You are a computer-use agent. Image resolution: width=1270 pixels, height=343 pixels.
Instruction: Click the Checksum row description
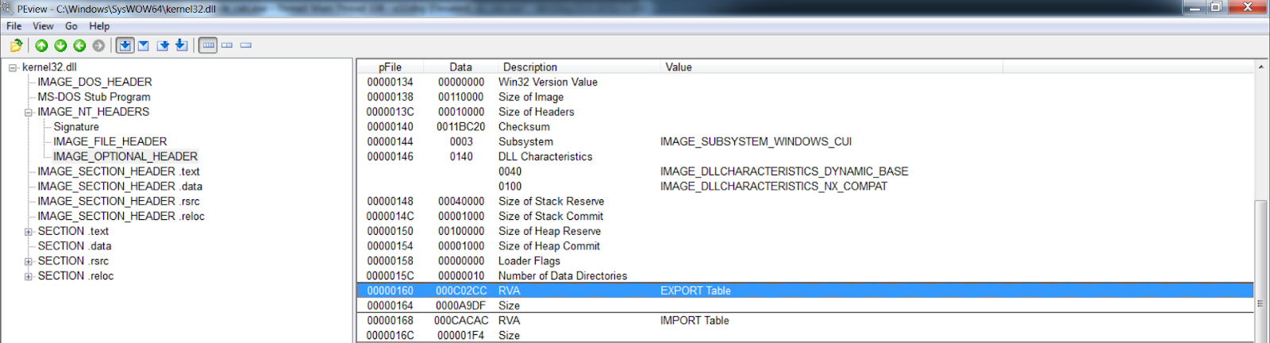pos(524,127)
